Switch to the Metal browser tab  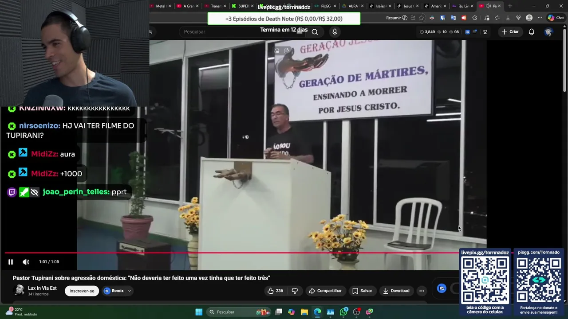point(160,6)
